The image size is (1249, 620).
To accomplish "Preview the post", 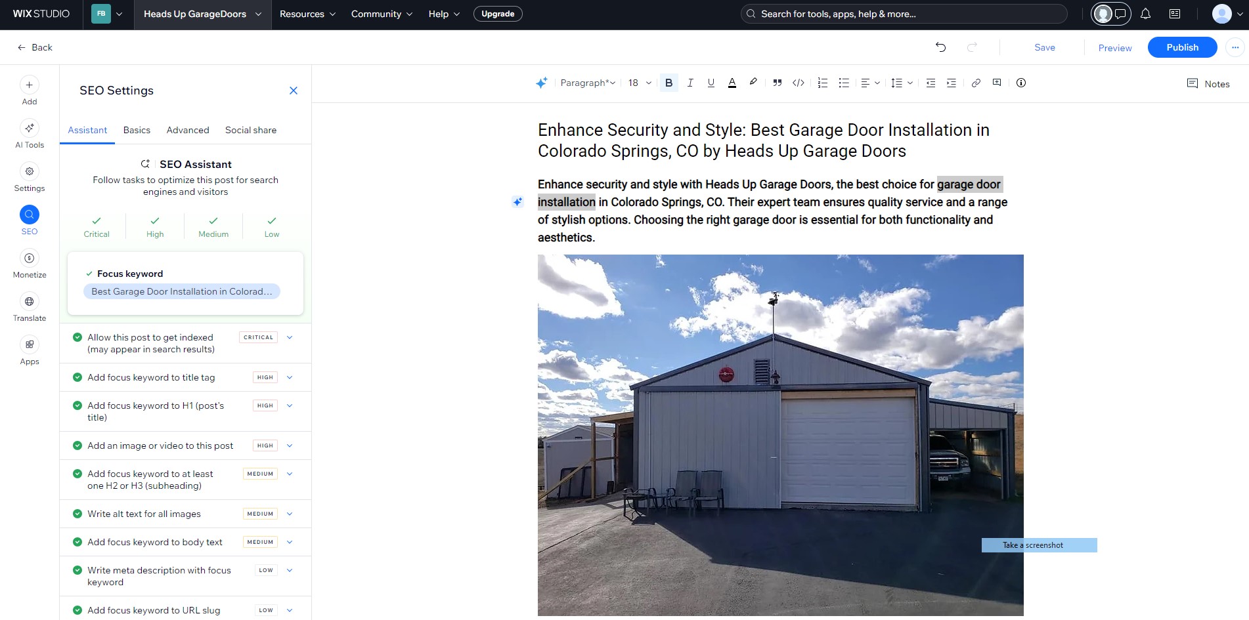I will tap(1115, 48).
